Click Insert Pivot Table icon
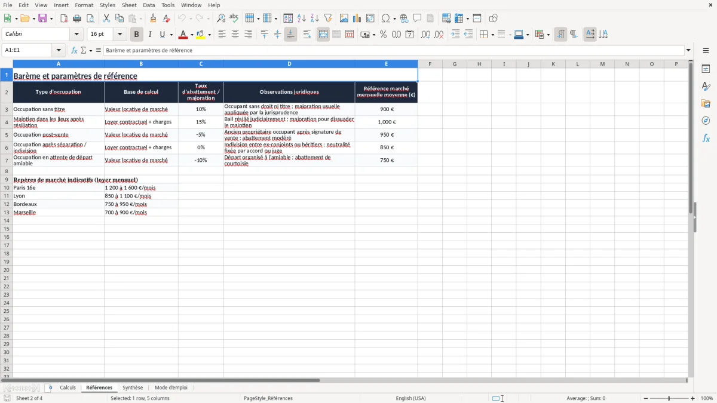717x403 pixels. point(370,19)
